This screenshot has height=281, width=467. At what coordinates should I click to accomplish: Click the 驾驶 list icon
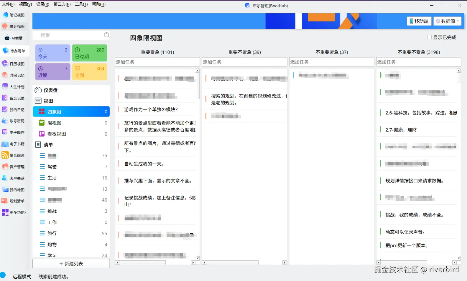click(x=42, y=167)
